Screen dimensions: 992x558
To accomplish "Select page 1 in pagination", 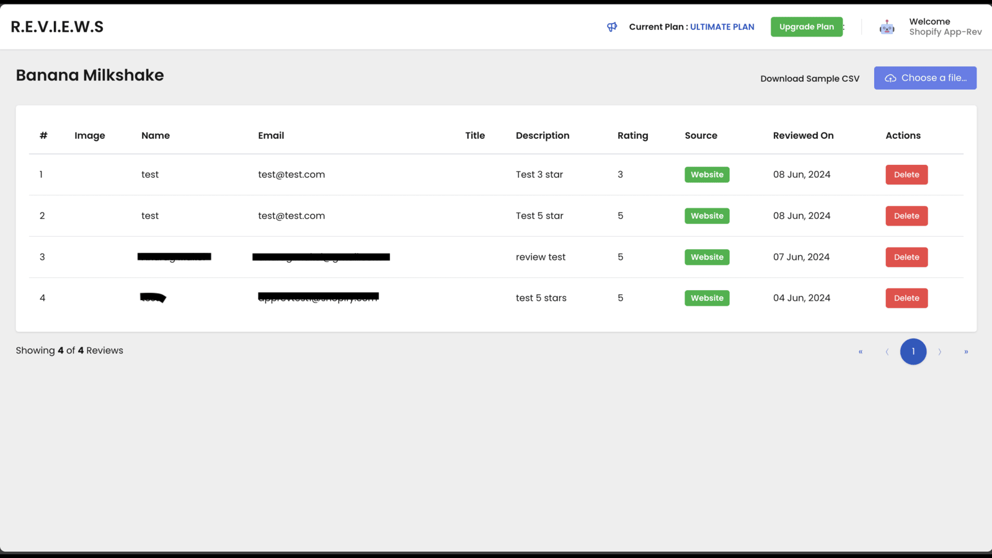I will point(913,352).
